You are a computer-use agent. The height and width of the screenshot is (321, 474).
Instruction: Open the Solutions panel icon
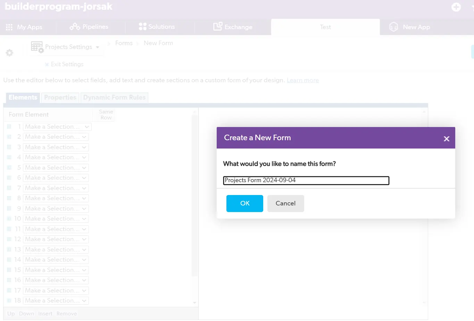point(142,26)
